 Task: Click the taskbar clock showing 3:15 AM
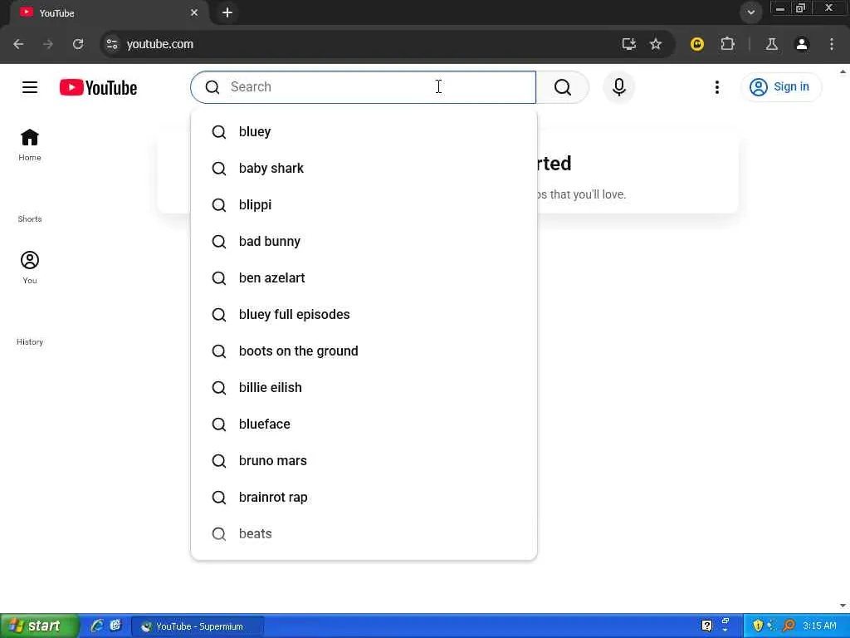coord(819,626)
